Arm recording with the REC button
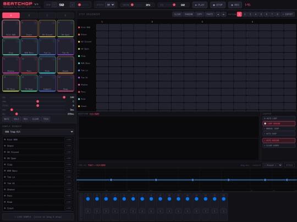 point(235,5)
